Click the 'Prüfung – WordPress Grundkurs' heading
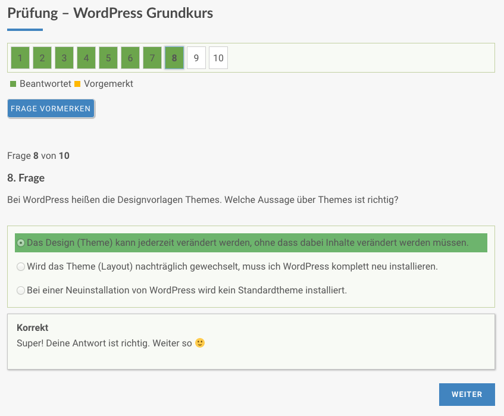Screen dimensions: 504x416 pos(110,13)
